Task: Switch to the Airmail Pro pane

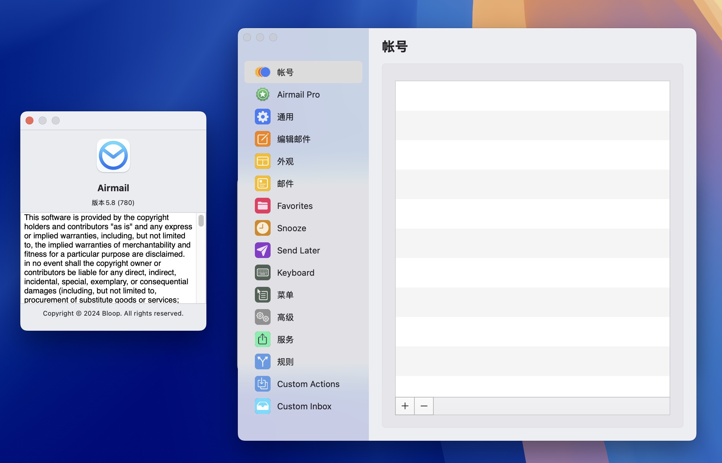Action: pos(303,94)
